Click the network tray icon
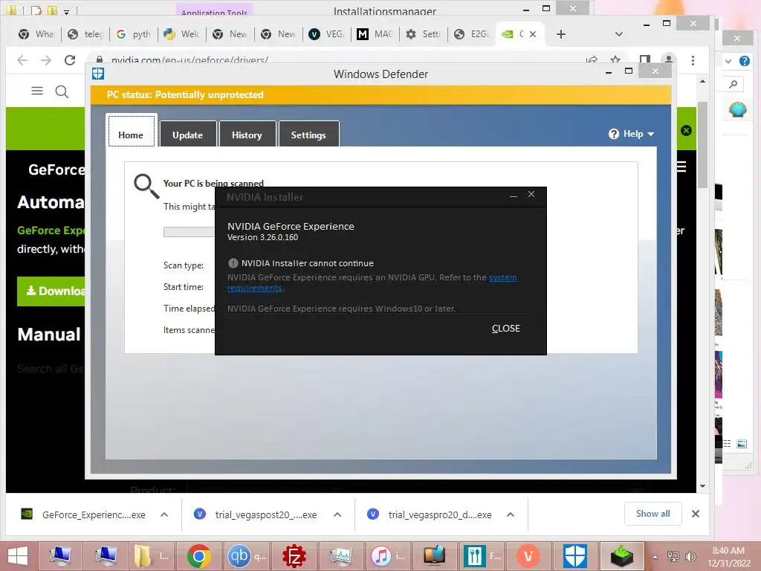This screenshot has width=761, height=571. [x=673, y=557]
